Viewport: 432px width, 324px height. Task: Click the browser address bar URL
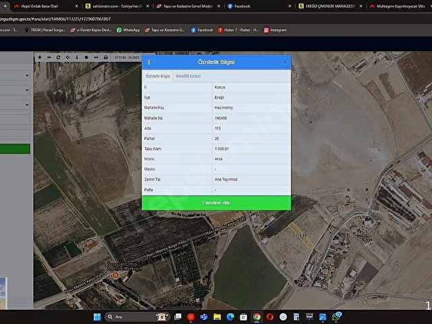point(55,19)
